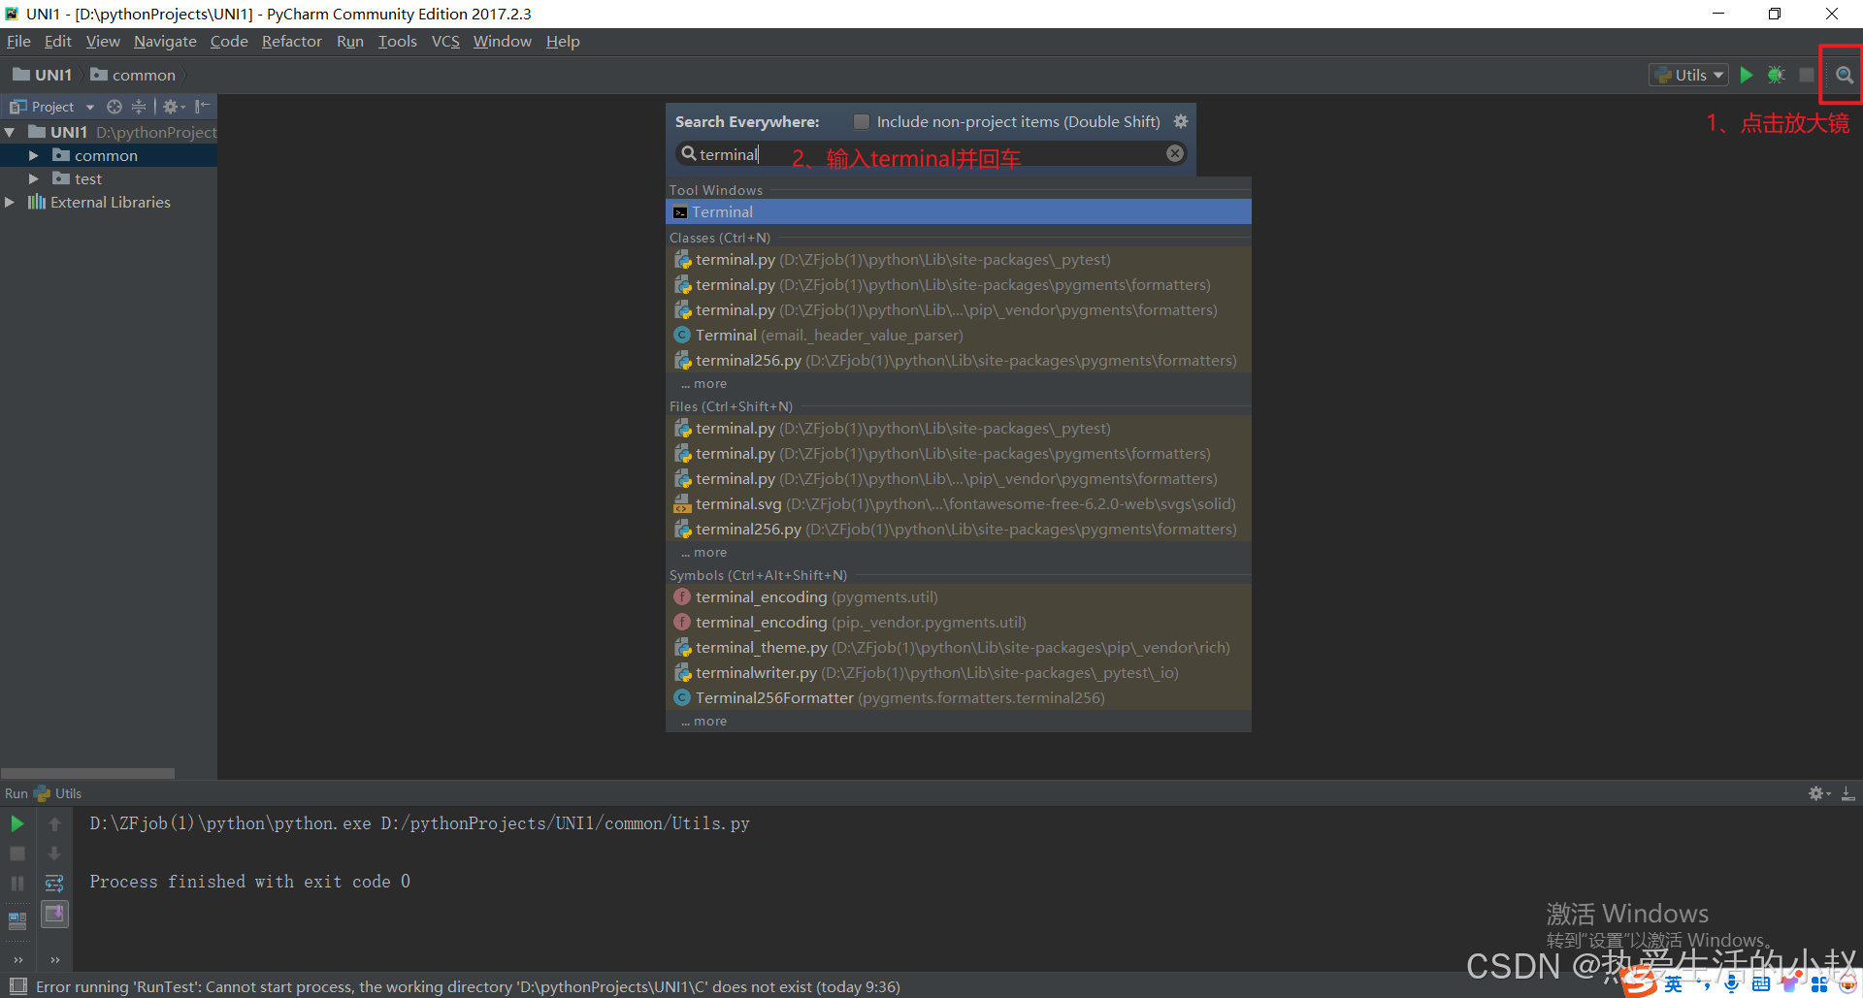Start debugging with the bug icon
1863x998 pixels.
pos(1776,75)
